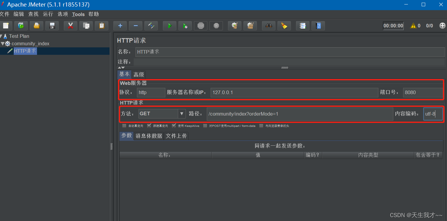The width and height of the screenshot is (447, 221).
Task: Save the test plan with floppy icon
Action: [52, 26]
